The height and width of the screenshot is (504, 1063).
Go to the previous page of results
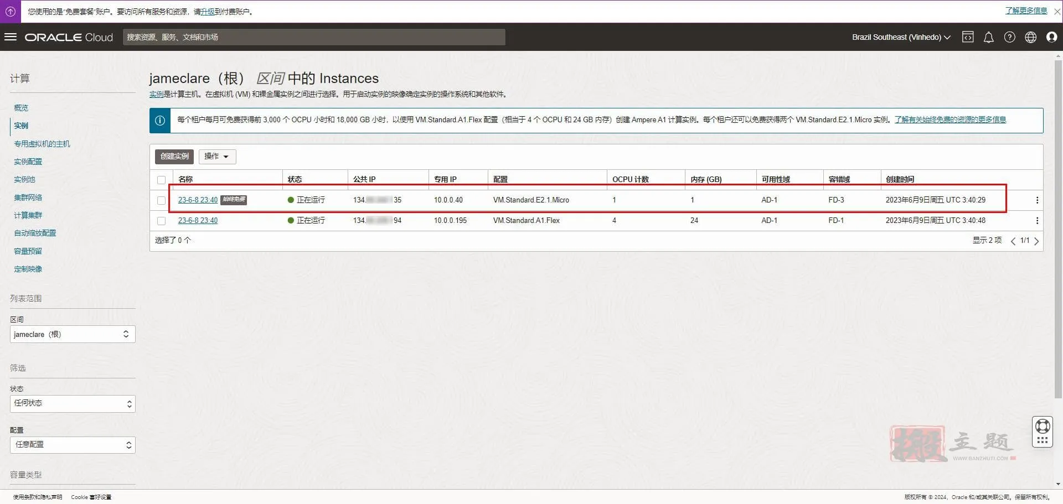point(1013,241)
